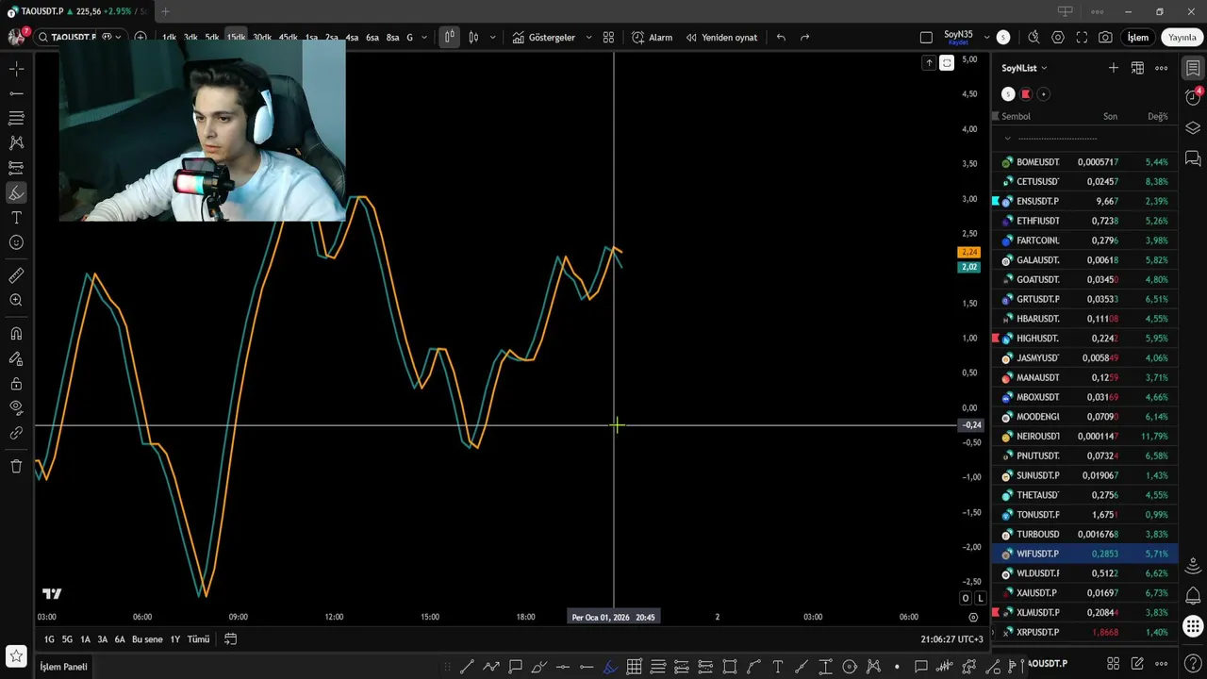Open the Gann and Fibonacci tools
Screen dimensions: 1207x679
(x=16, y=118)
